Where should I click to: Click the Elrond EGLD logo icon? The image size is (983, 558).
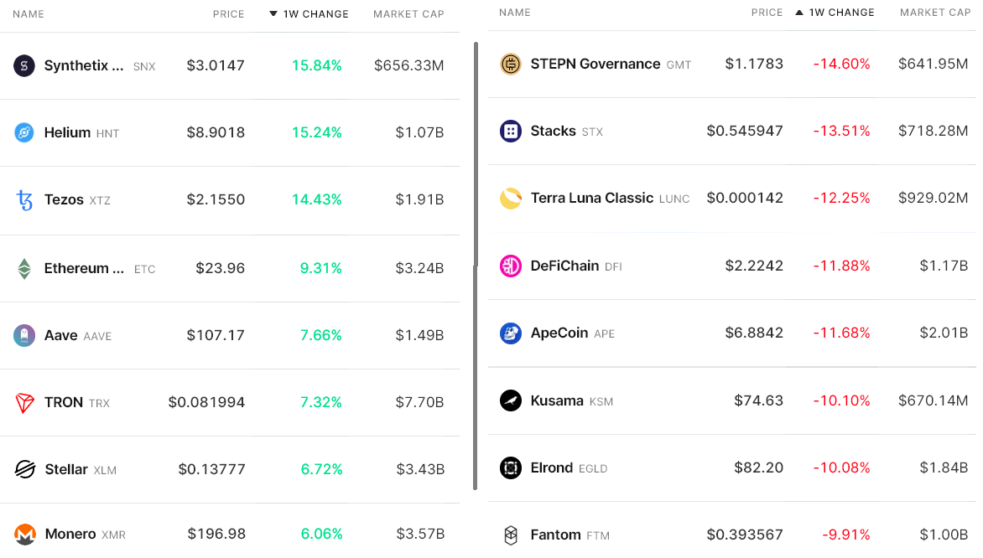511,468
